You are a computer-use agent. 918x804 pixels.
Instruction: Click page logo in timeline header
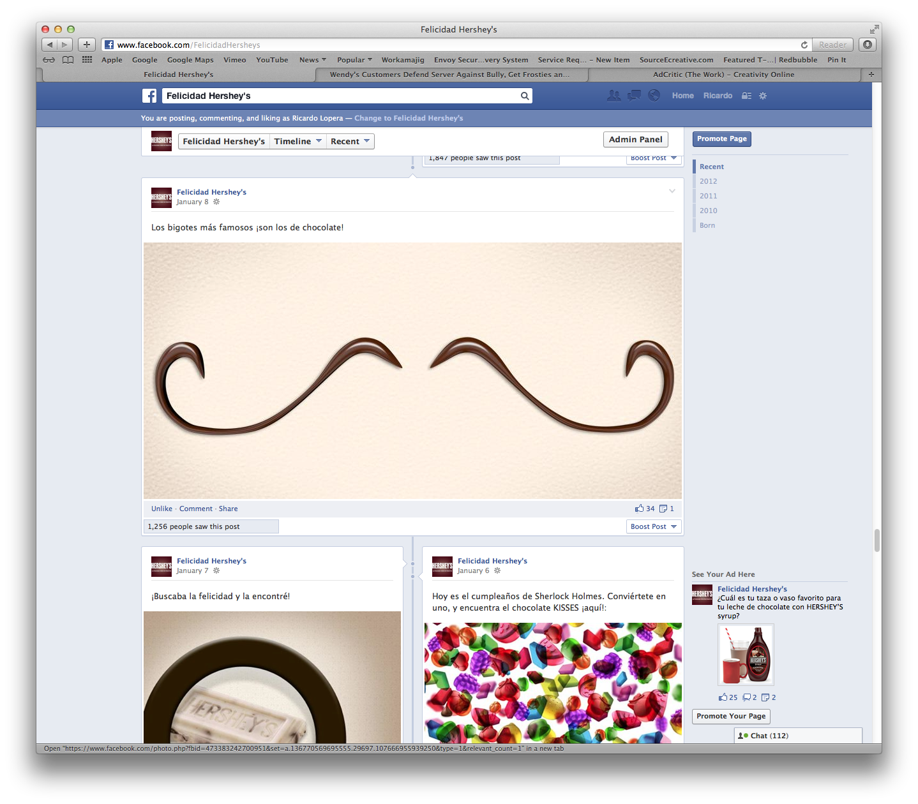click(162, 141)
